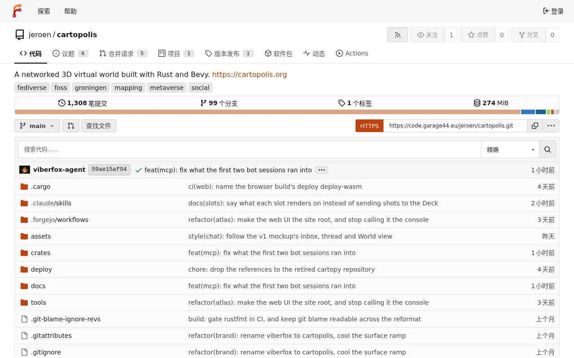Open the .git-blame-ignore-revs file

(65, 319)
